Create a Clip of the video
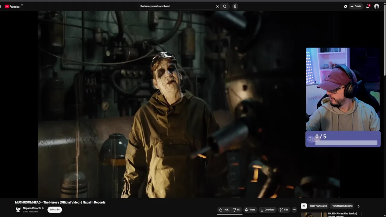 point(284,210)
